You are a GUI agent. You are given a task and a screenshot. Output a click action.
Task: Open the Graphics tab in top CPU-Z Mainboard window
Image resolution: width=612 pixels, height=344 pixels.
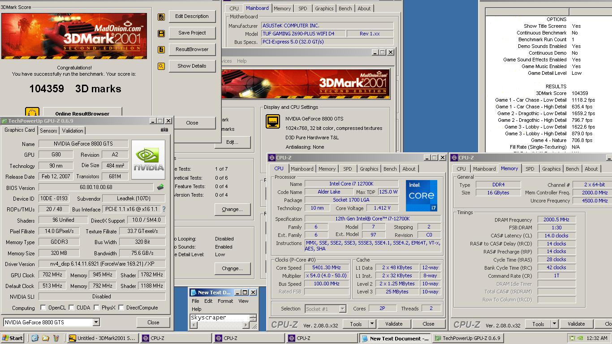(x=324, y=9)
